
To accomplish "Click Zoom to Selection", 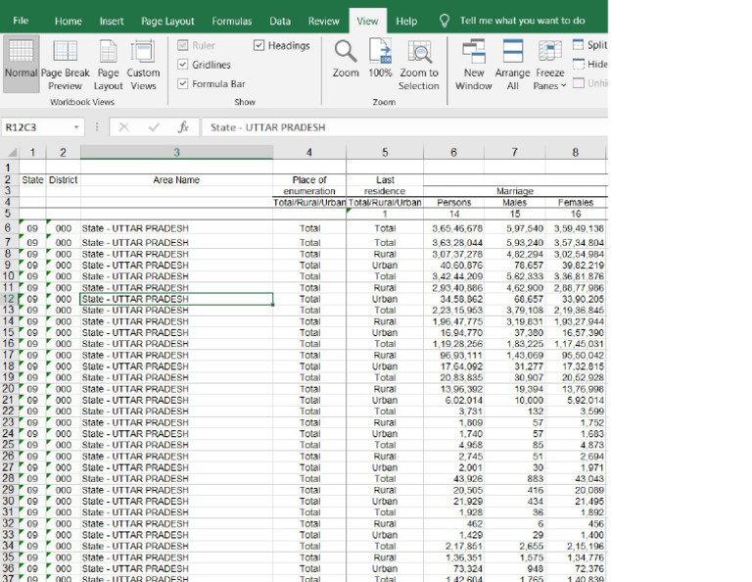I will [419, 65].
